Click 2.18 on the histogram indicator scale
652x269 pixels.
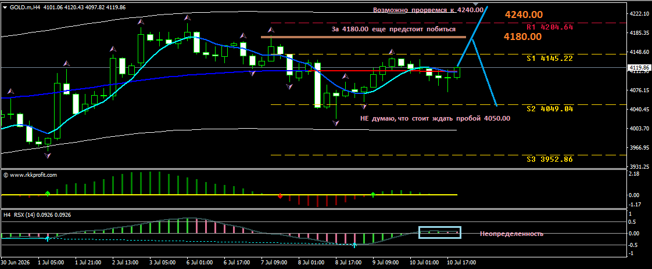click(635, 173)
